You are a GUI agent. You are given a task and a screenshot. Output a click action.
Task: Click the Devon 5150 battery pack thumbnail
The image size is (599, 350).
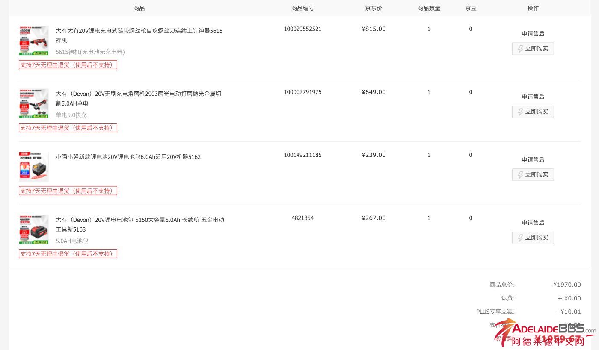coord(34,229)
